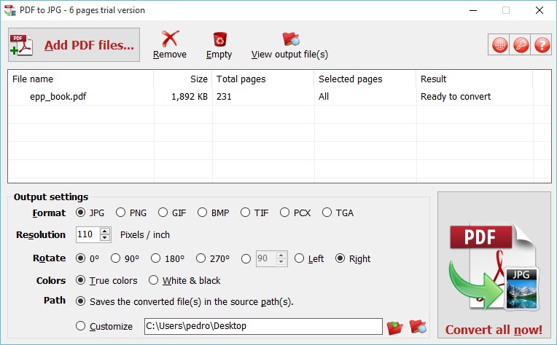Image resolution: width=557 pixels, height=345 pixels.
Task: Decrease resolution with down arrow
Action: [x=105, y=238]
